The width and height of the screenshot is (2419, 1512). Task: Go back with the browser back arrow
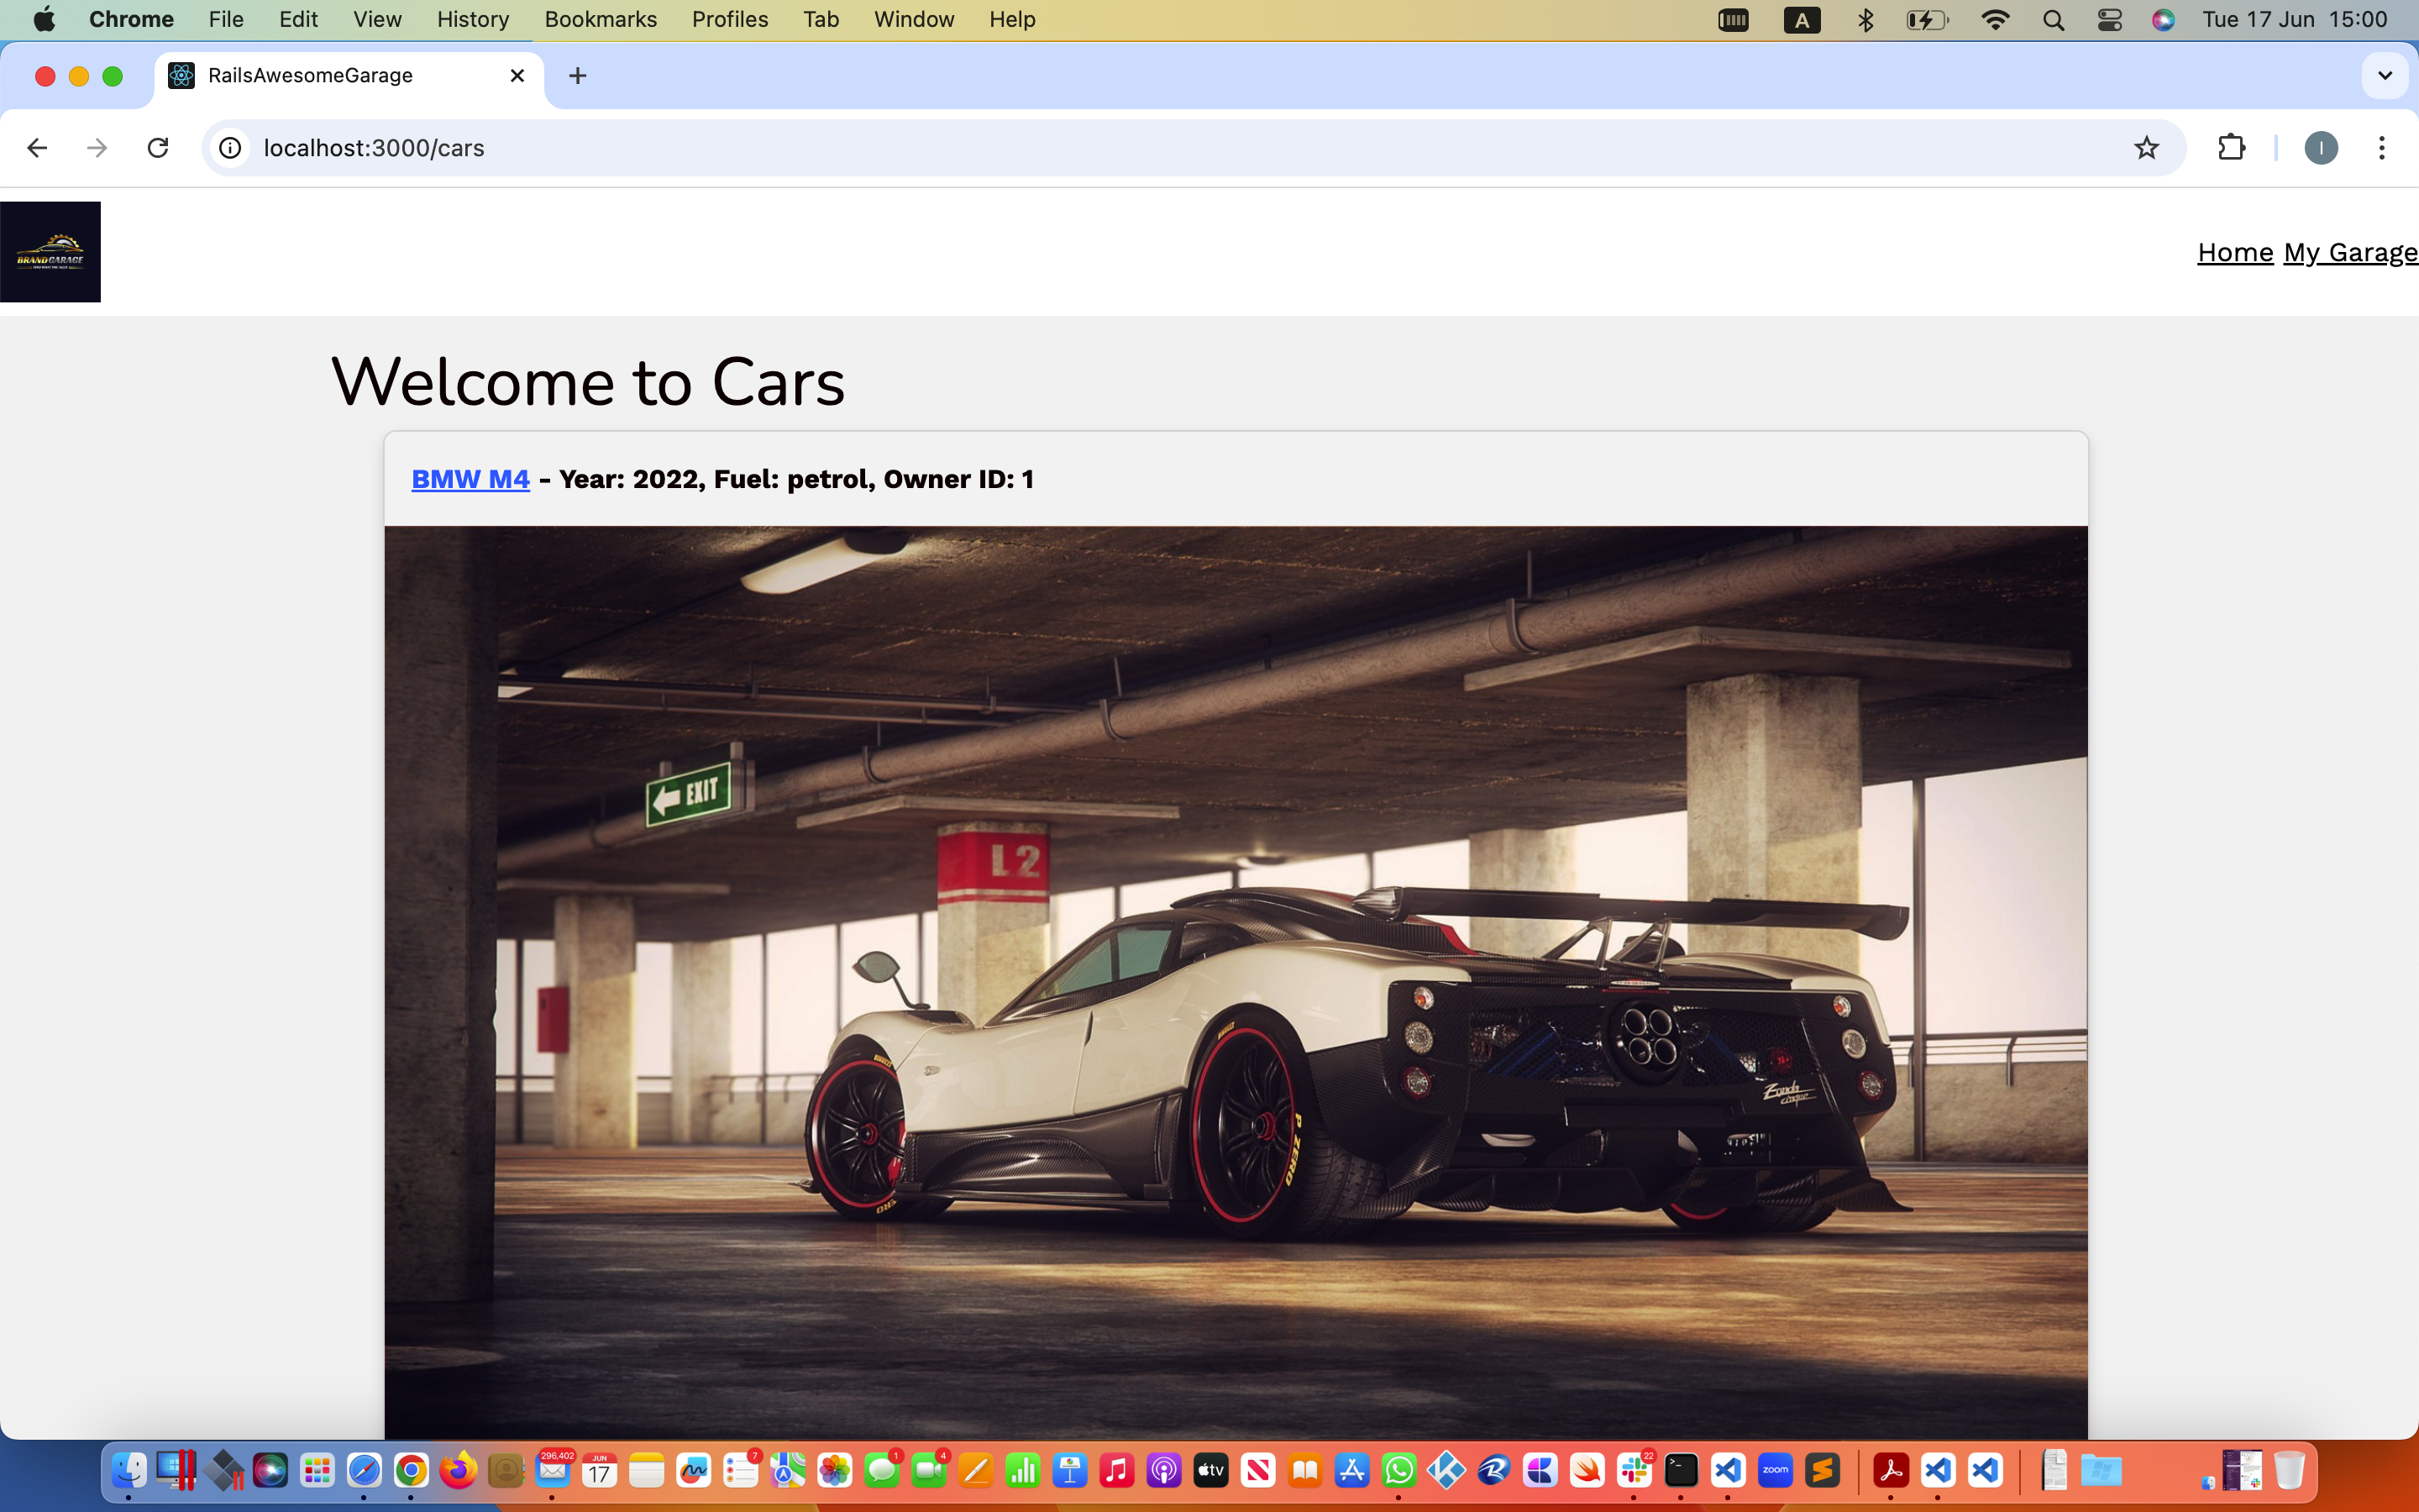(37, 148)
